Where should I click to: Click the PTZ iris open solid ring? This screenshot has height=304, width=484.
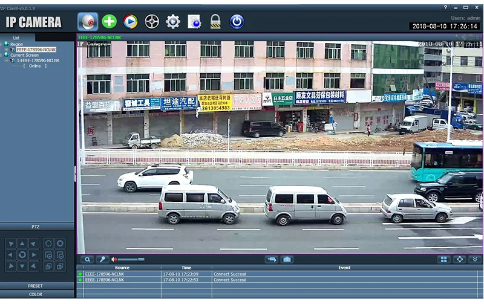pyautogui.click(x=60, y=244)
